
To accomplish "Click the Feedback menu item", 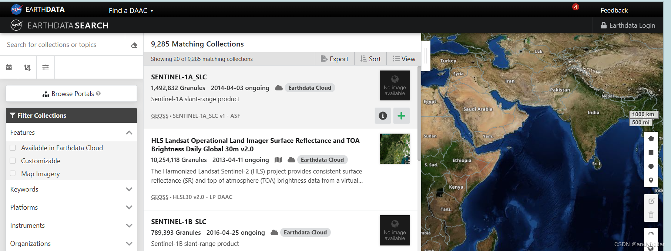I will [x=614, y=10].
